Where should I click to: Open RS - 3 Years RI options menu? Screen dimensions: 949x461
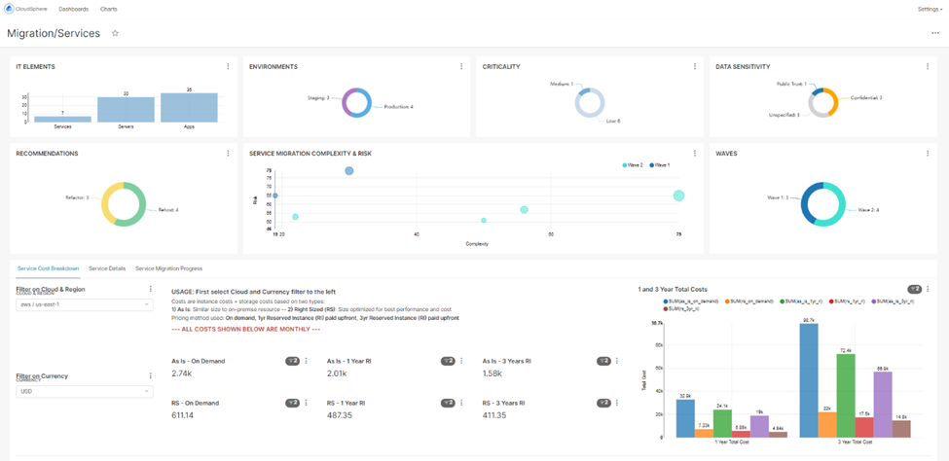coord(617,403)
